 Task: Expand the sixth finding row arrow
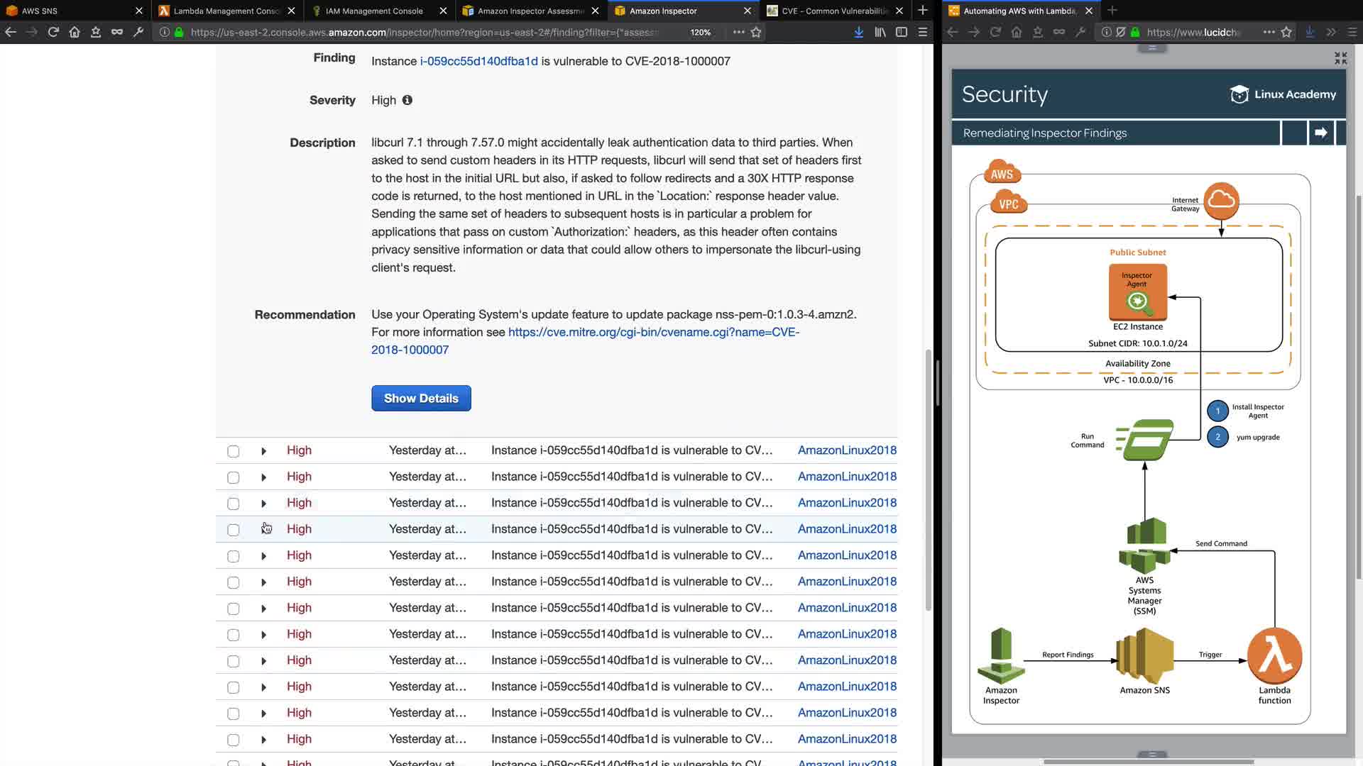coord(263,582)
